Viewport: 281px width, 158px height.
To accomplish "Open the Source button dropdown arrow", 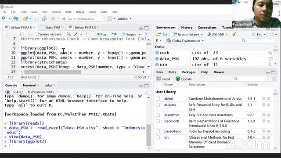I will 140,34.
